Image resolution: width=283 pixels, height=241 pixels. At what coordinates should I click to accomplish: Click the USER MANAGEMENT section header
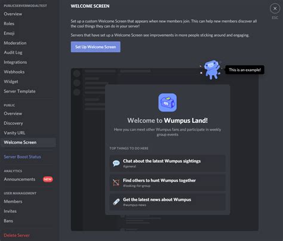click(20, 193)
